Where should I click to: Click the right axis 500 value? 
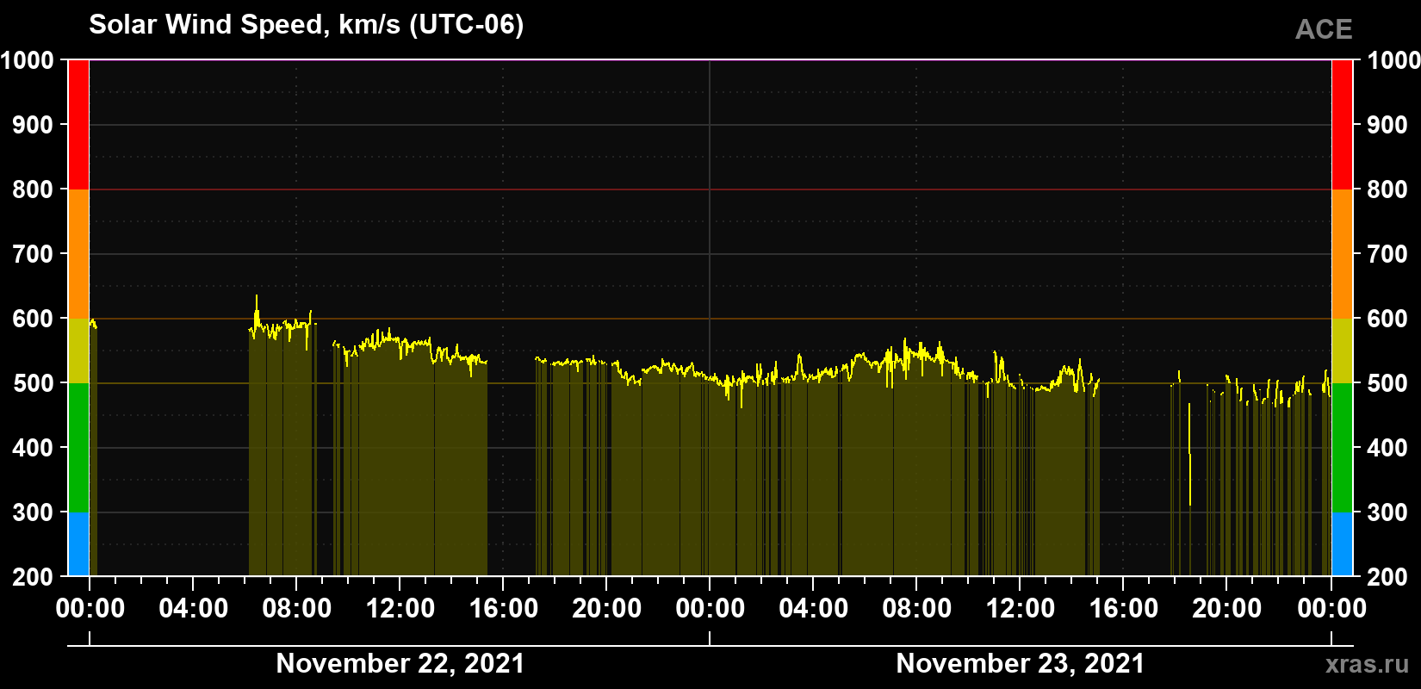pos(1387,383)
